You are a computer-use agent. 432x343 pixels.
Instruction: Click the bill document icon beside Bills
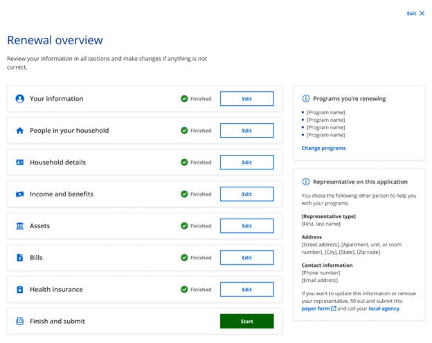coord(19,258)
